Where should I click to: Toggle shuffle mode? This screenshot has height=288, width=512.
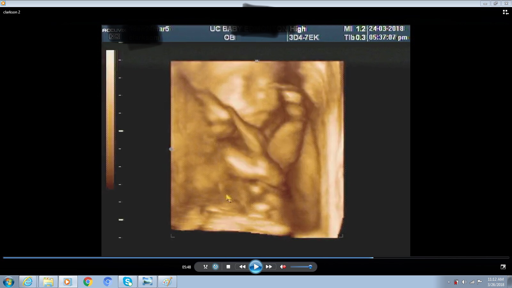(205, 267)
